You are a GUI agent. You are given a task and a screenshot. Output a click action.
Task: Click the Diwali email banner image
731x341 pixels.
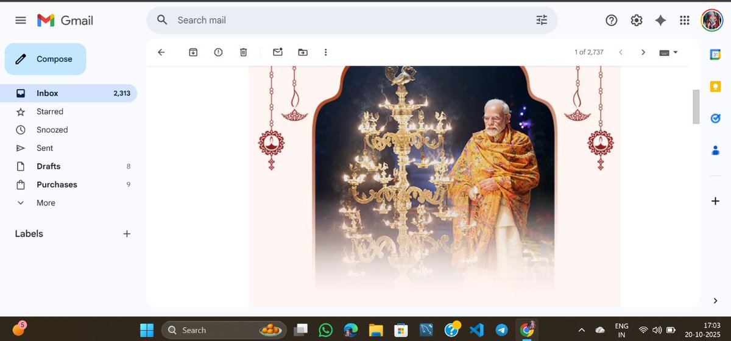[434, 186]
